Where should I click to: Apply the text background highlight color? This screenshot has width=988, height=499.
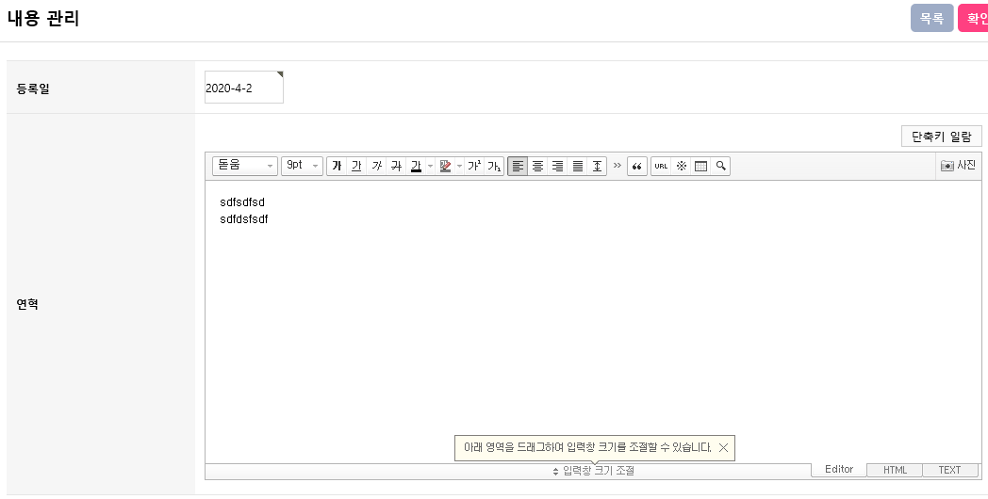pos(445,166)
